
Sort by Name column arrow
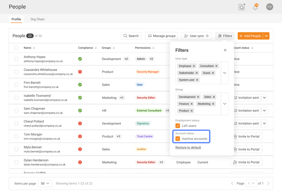[34, 48]
